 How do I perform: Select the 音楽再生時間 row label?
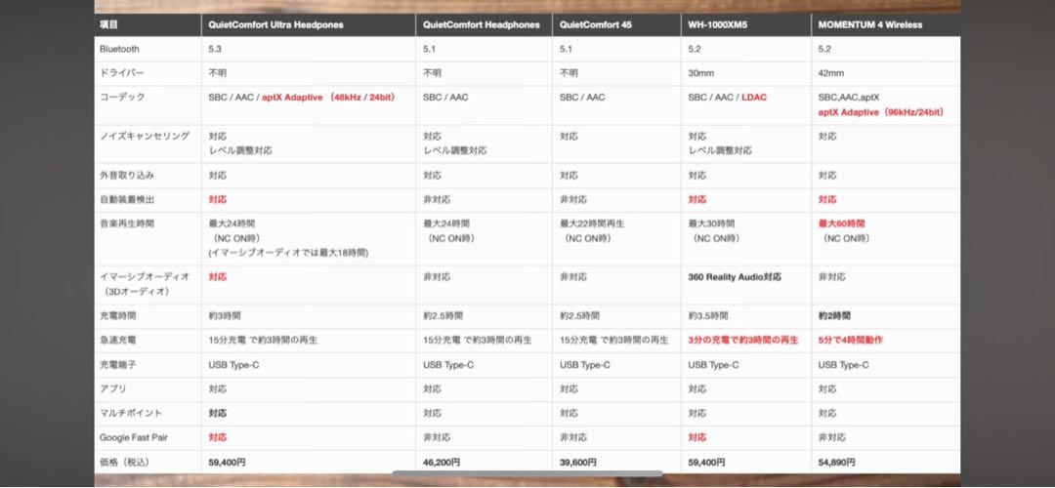[126, 224]
